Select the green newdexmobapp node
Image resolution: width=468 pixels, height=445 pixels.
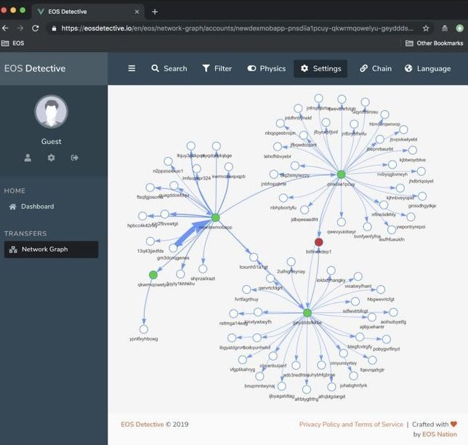coord(216,217)
